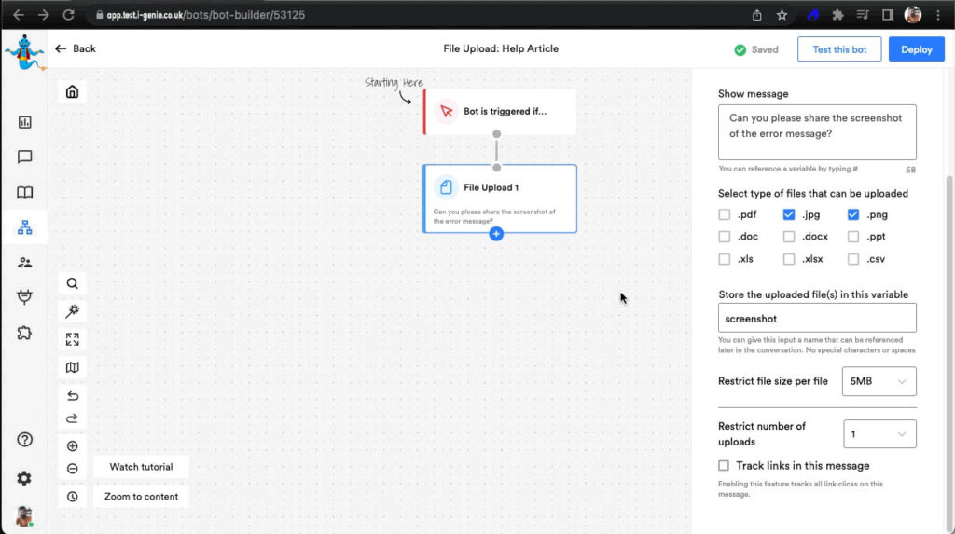Viewport: 955px width, 534px height.
Task: Select the File Upload 1 node
Action: click(499, 198)
